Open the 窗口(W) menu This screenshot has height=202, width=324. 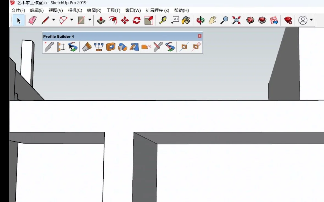[133, 10]
